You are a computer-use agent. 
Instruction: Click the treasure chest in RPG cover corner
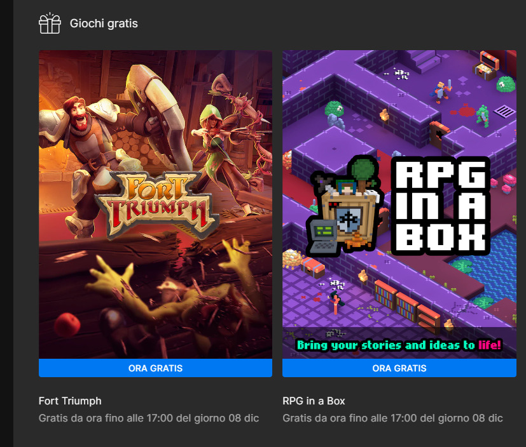[486, 65]
